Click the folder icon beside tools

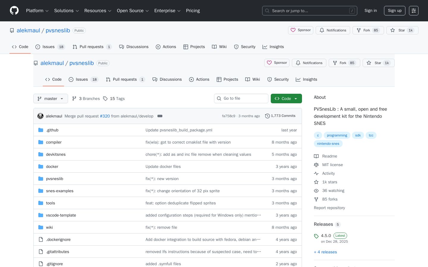point(41,203)
